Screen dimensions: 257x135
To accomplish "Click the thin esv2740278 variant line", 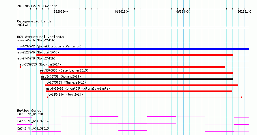I will [x=133, y=61].
